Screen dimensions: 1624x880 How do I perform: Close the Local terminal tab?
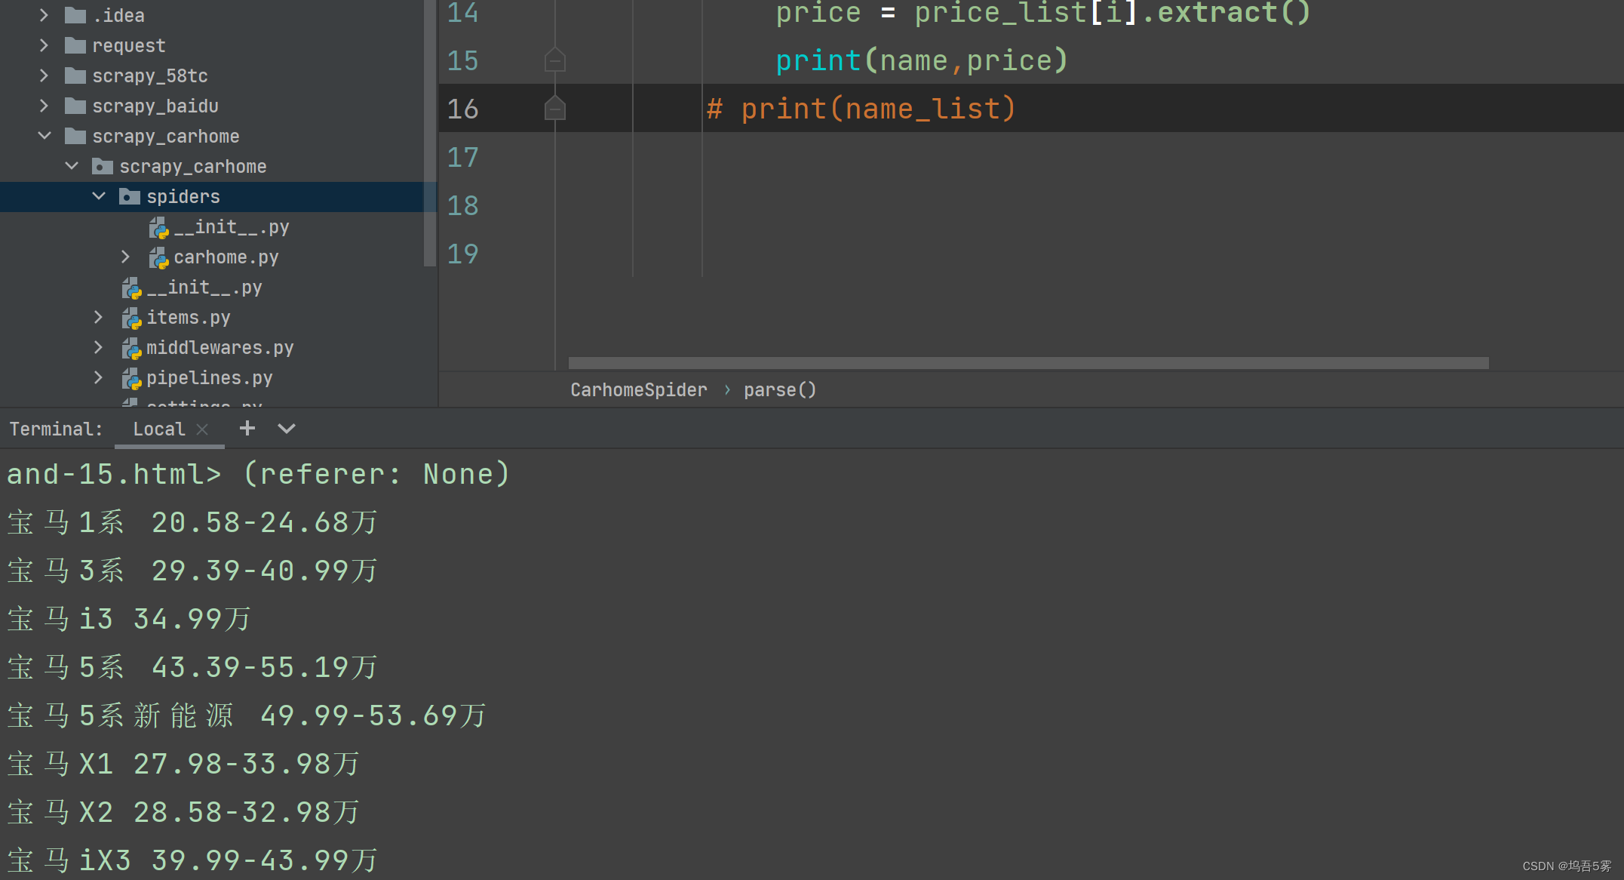[x=202, y=429]
